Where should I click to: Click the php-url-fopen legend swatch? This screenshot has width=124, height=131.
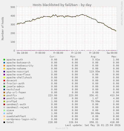[x=4, y=92]
